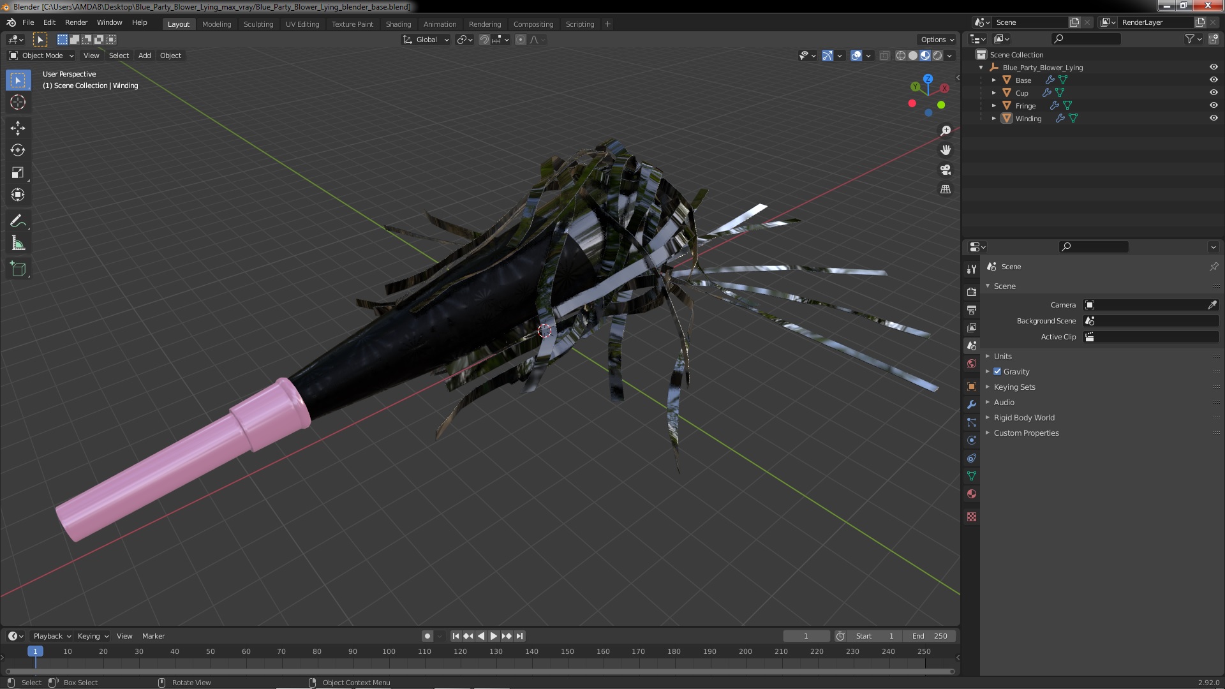The height and width of the screenshot is (689, 1225).
Task: Click the current frame number field
Action: click(x=806, y=636)
